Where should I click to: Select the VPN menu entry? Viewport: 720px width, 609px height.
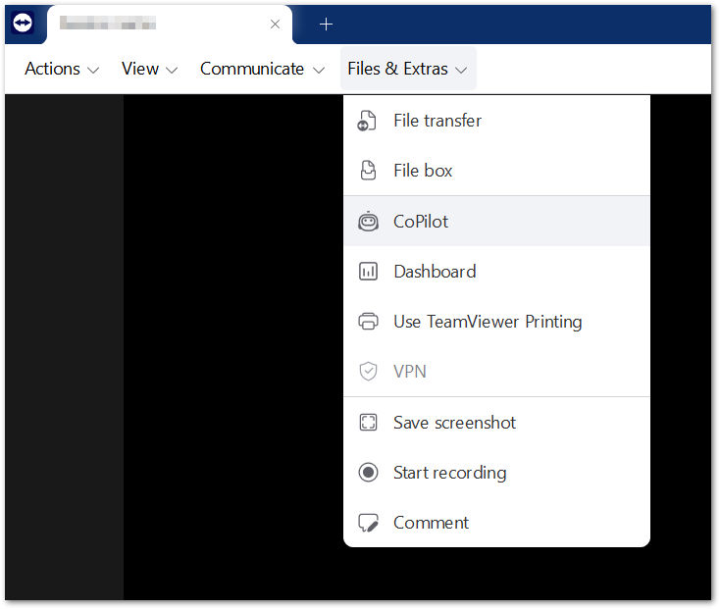496,372
